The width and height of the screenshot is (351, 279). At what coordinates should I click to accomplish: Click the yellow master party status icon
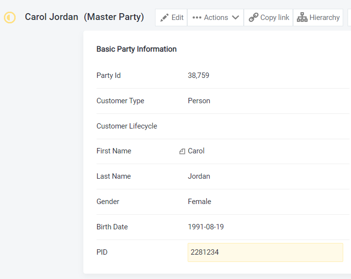coord(10,18)
